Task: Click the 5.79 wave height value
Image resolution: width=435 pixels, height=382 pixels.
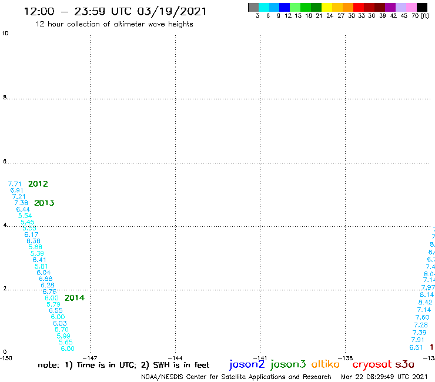Action: [x=53, y=304]
